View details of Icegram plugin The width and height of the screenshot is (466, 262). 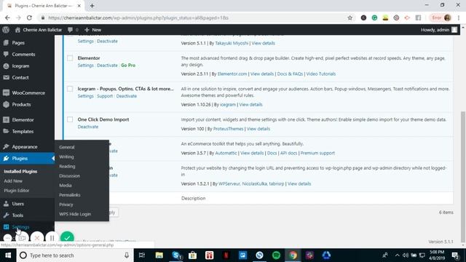250,105
